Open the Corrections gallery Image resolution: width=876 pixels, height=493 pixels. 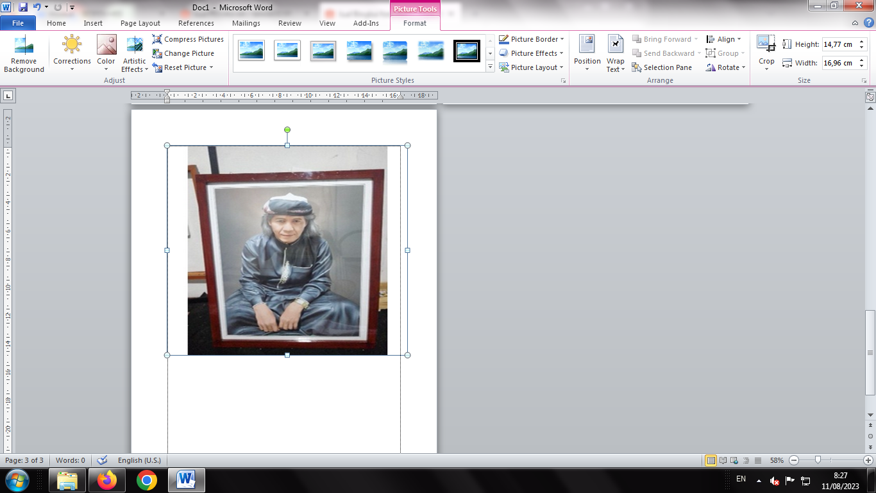[72, 54]
